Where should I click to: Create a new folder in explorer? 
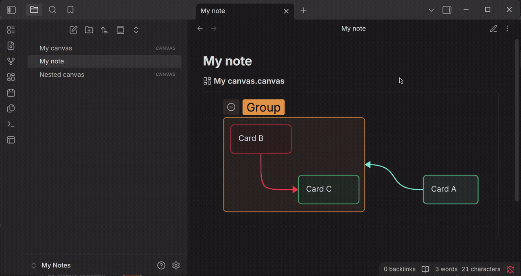[x=89, y=30]
